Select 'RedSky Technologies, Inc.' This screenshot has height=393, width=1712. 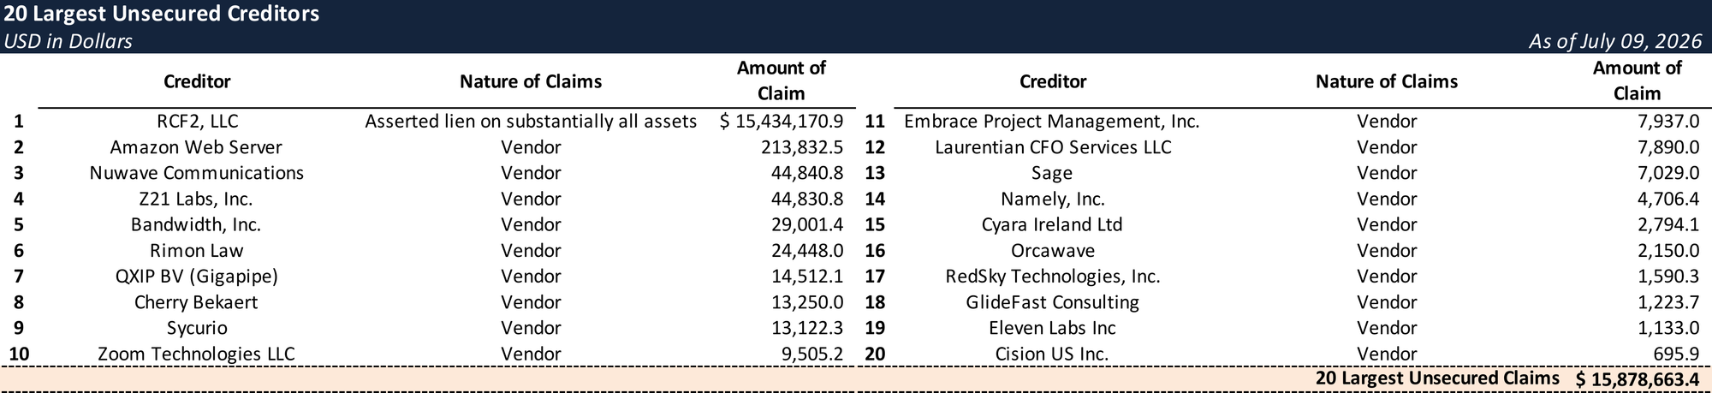coord(1053,277)
